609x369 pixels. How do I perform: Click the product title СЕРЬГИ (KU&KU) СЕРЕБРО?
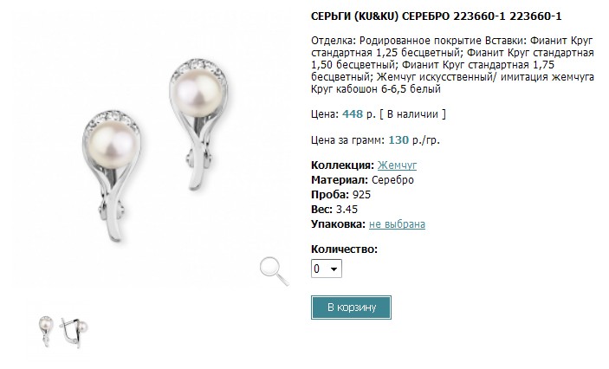coord(436,16)
